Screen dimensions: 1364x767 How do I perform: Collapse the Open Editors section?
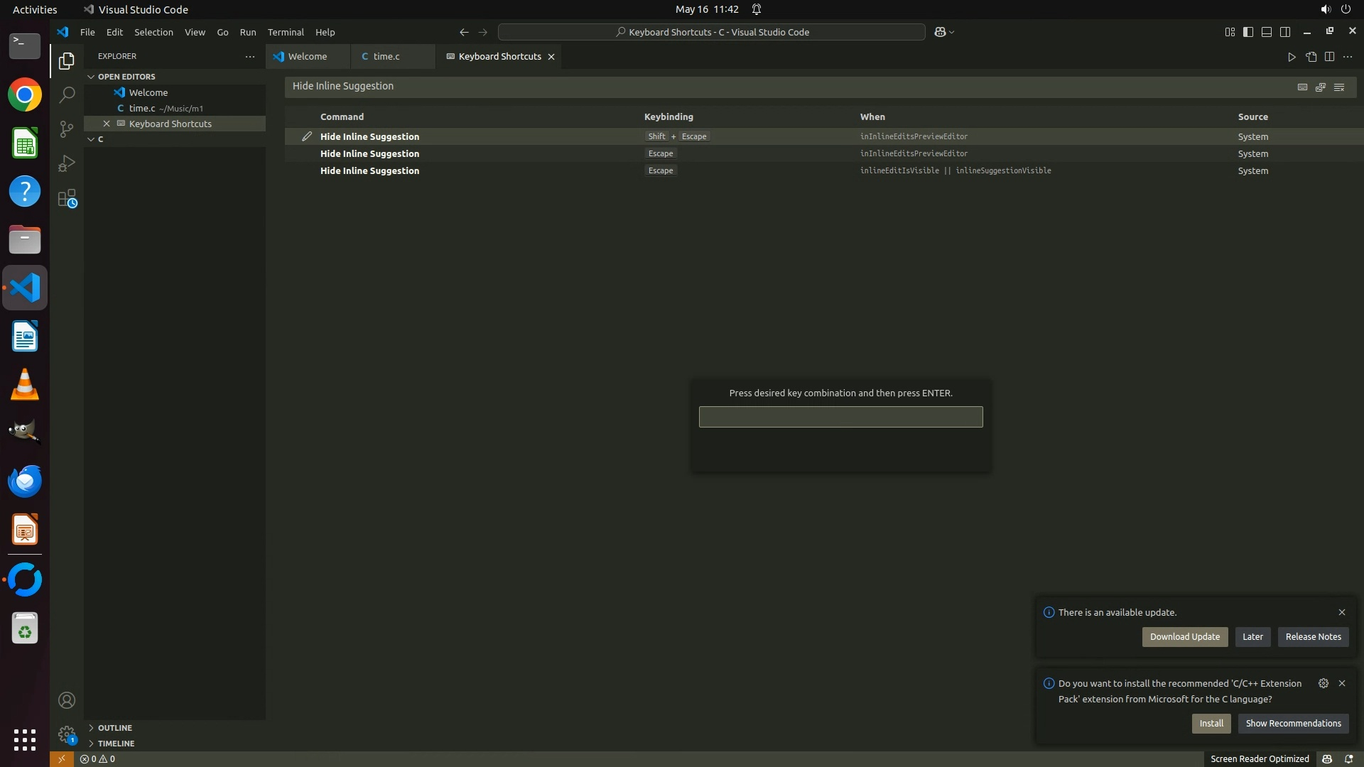pos(126,77)
